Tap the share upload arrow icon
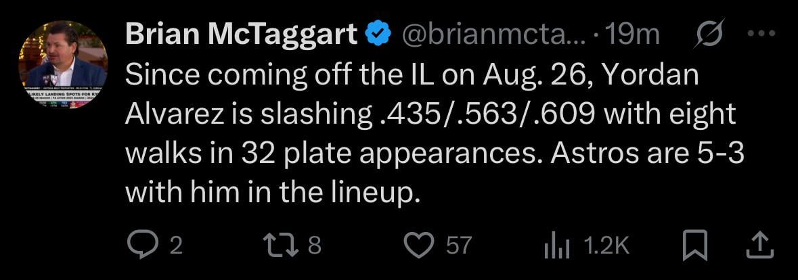Screen dimensions: 798x280 (x=759, y=245)
